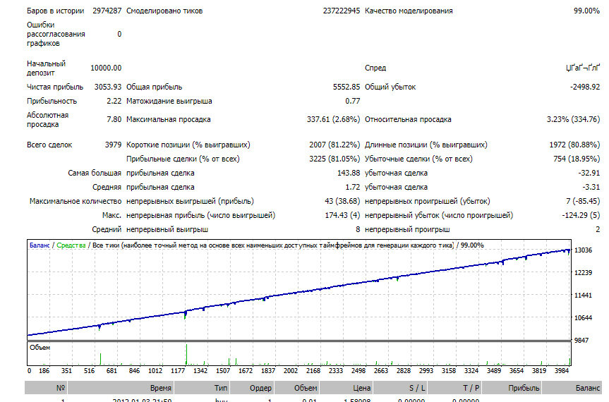
Task: Select the 'Относительная просадка' value 3.23% (334.76)
Action: click(573, 119)
